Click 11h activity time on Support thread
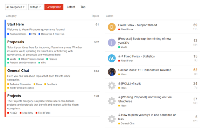Viewport: 210px width, 129px height. [x=195, y=29]
